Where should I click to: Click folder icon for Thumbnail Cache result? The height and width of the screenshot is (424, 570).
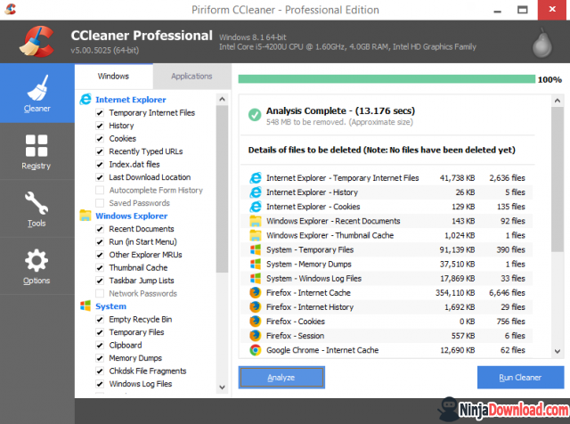pyautogui.click(x=256, y=235)
